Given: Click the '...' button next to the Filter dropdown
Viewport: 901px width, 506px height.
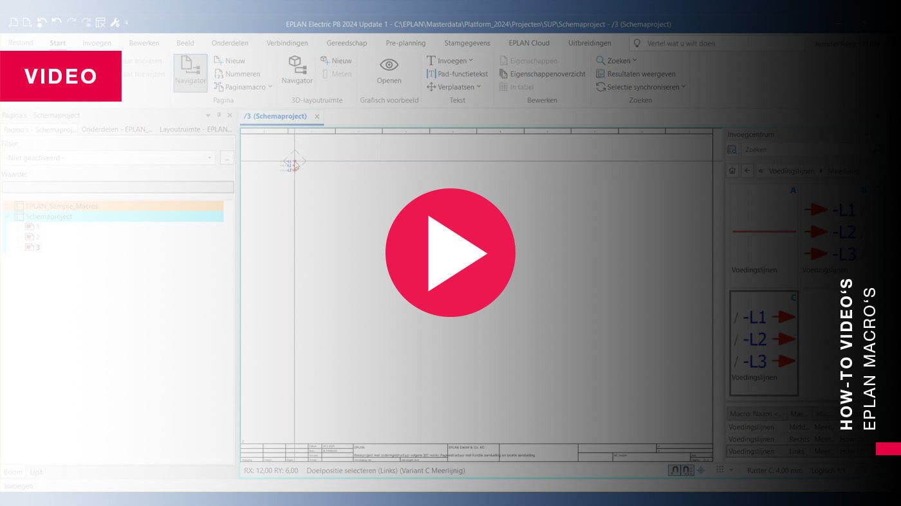Looking at the screenshot, I should pyautogui.click(x=227, y=158).
